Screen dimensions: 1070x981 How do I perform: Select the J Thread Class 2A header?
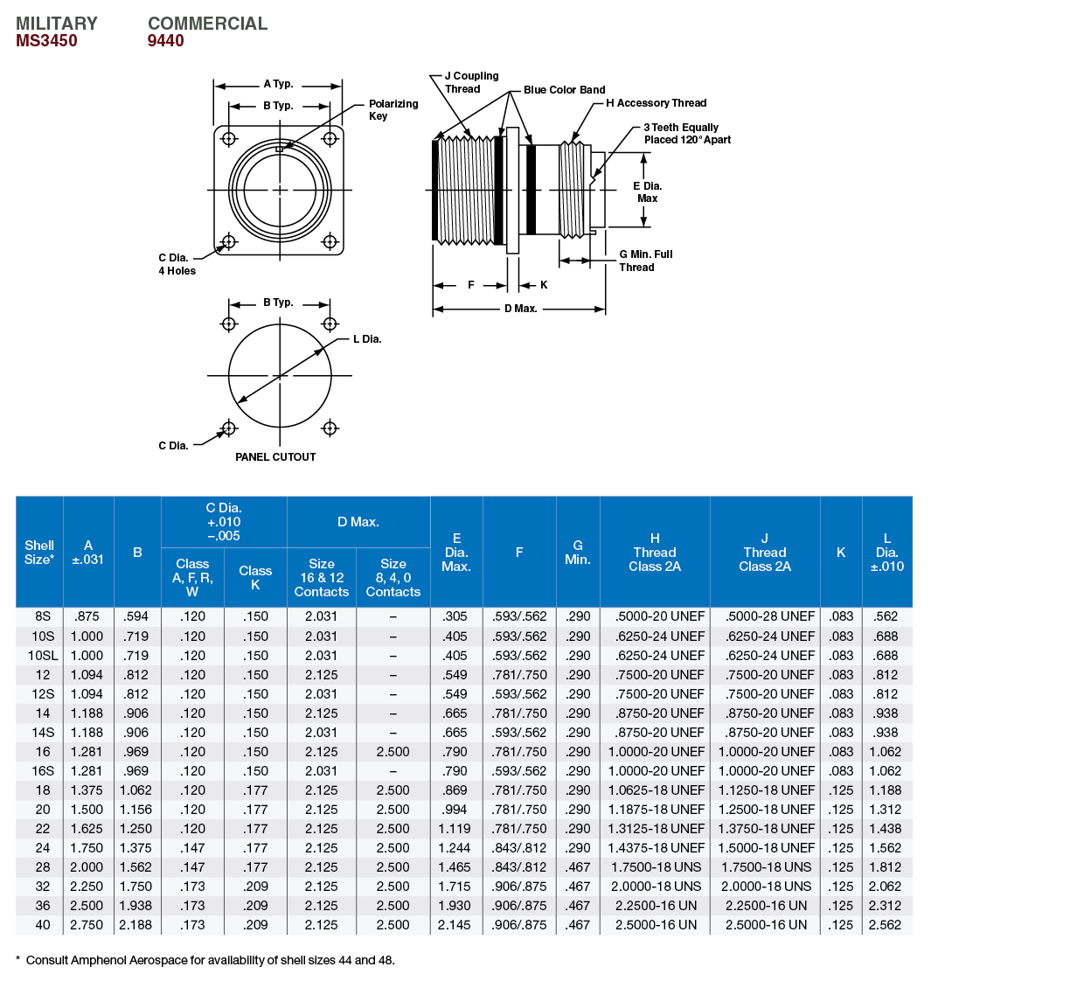click(764, 552)
